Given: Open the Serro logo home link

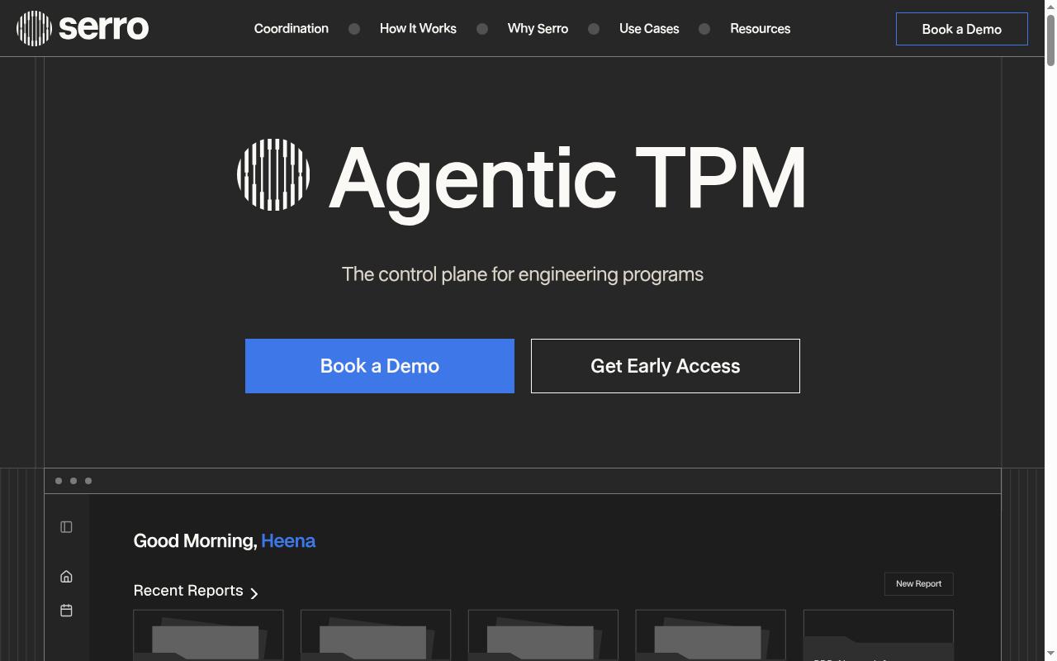Looking at the screenshot, I should tap(83, 28).
